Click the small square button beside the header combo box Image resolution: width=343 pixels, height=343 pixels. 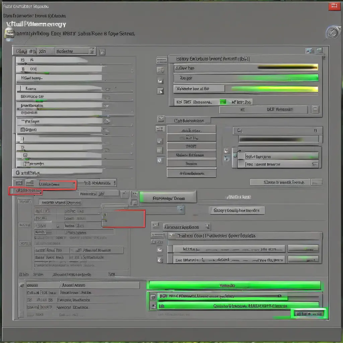point(102,52)
